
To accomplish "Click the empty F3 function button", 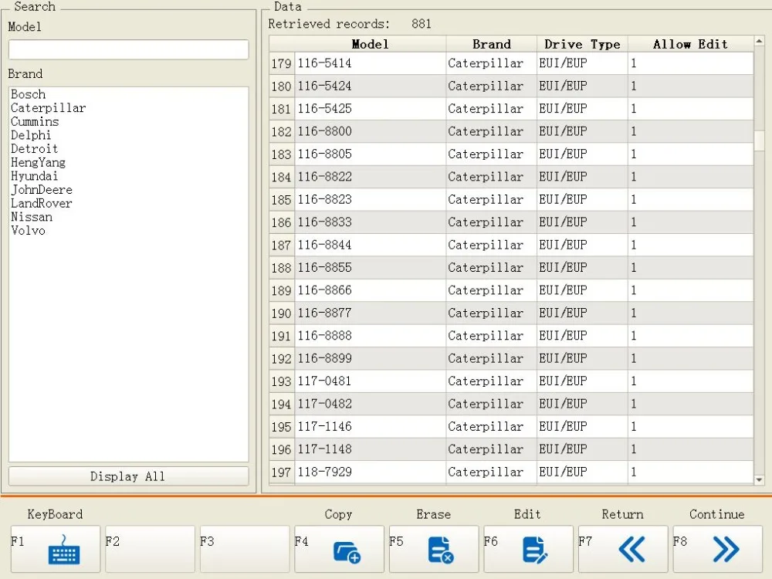I will point(244,548).
